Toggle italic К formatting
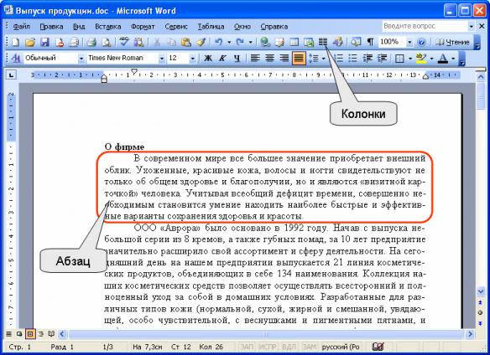This screenshot has height=355, width=490. [x=222, y=59]
